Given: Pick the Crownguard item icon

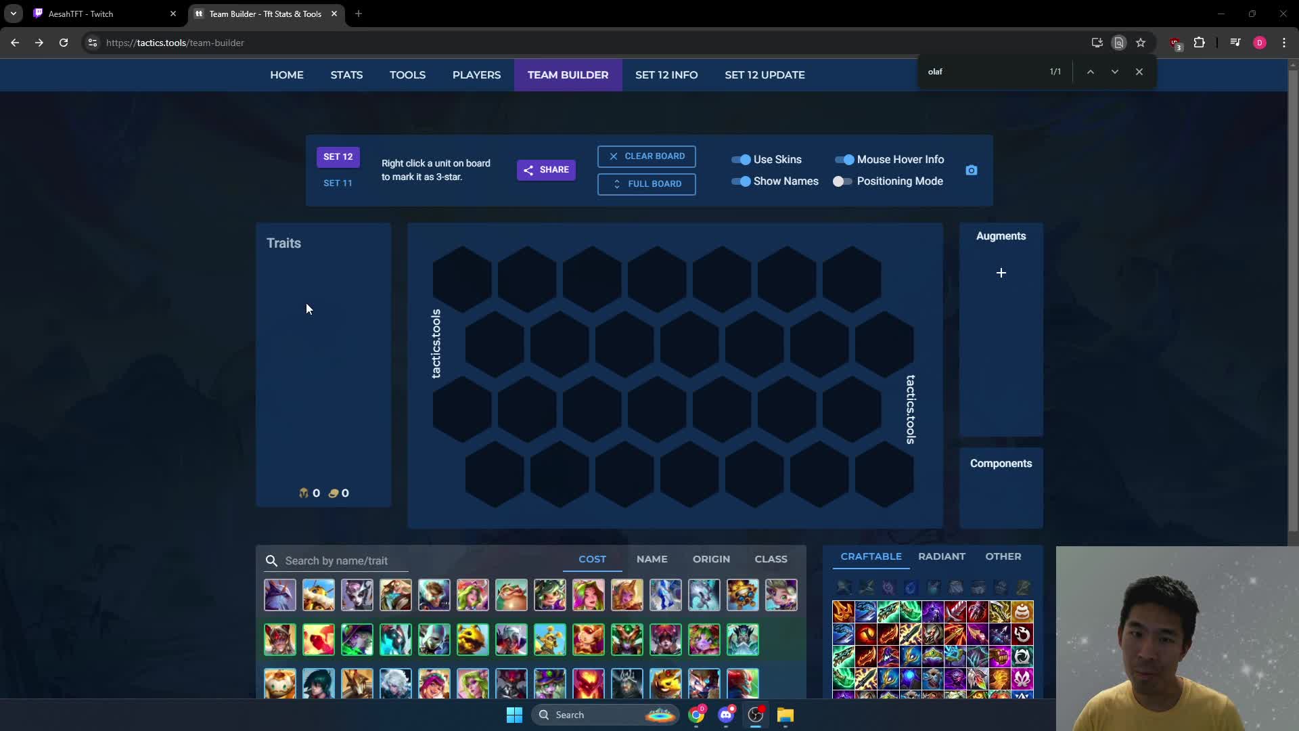Looking at the screenshot, I should (x=932, y=656).
